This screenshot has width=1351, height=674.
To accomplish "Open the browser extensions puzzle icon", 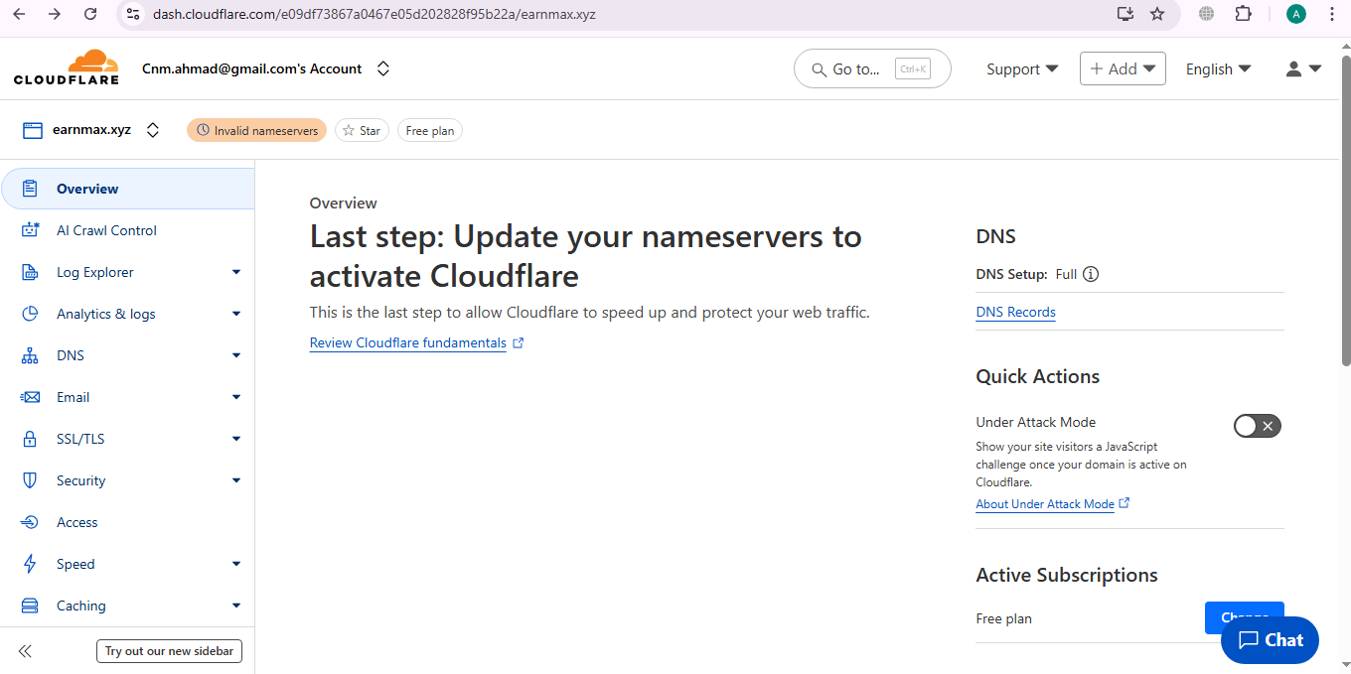I will pyautogui.click(x=1243, y=14).
